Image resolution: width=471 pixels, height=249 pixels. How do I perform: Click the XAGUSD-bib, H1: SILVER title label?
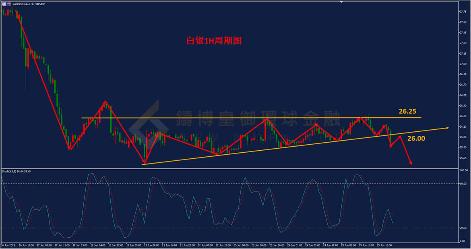click(29, 4)
